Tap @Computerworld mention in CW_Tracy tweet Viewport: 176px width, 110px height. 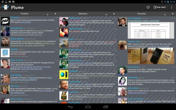pos(17,93)
